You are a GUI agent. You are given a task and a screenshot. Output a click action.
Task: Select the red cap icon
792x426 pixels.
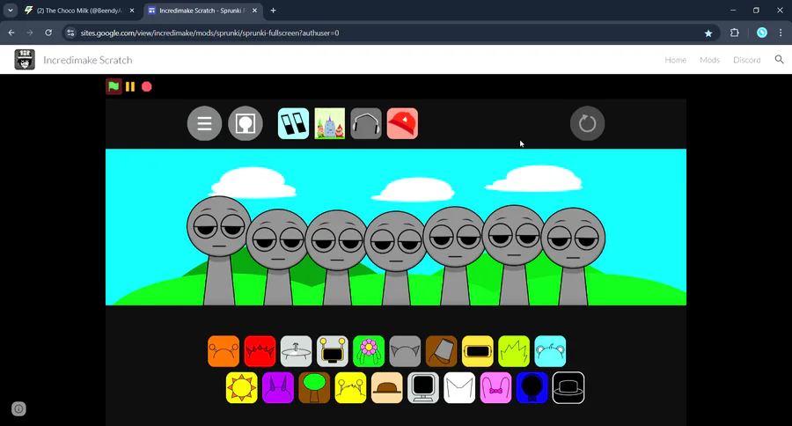402,123
